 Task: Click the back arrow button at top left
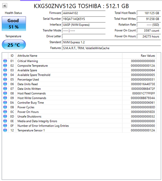coord(5,6)
